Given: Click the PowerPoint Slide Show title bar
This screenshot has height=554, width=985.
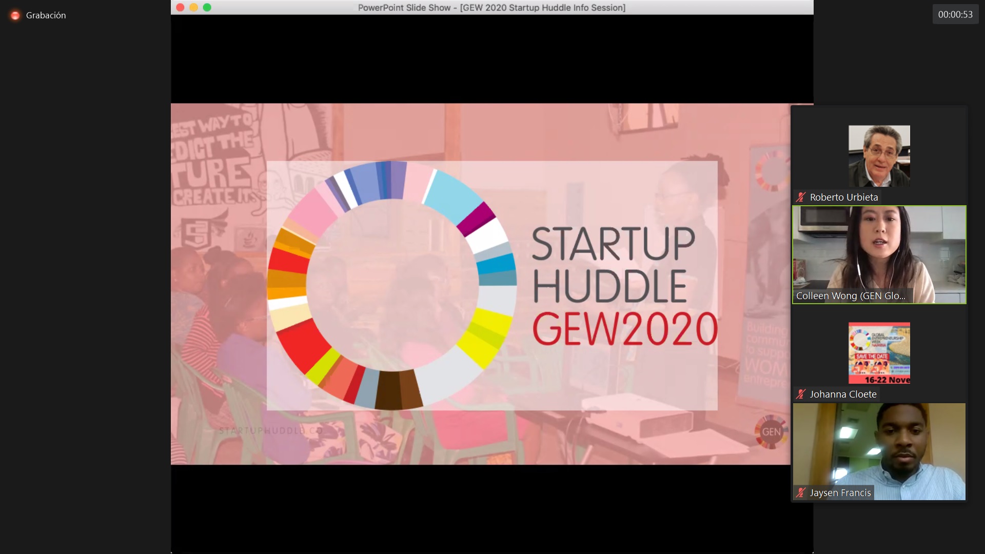Looking at the screenshot, I should pos(491,8).
